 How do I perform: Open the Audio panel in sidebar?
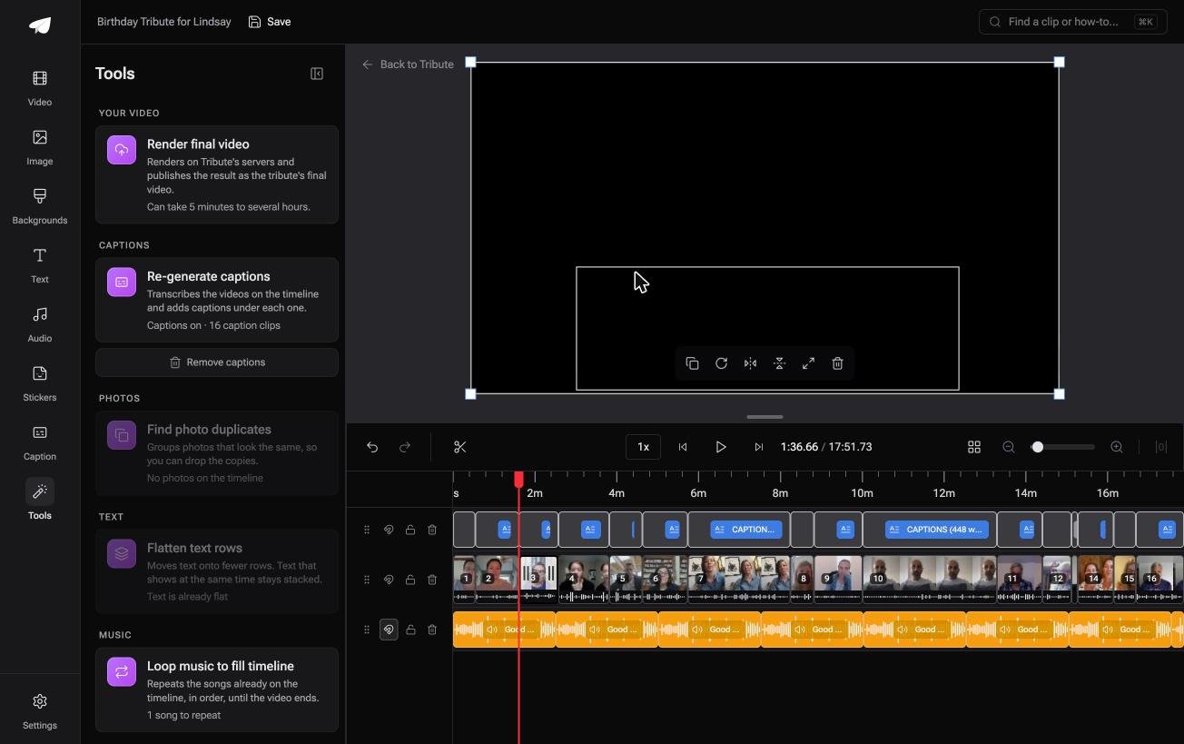40,324
